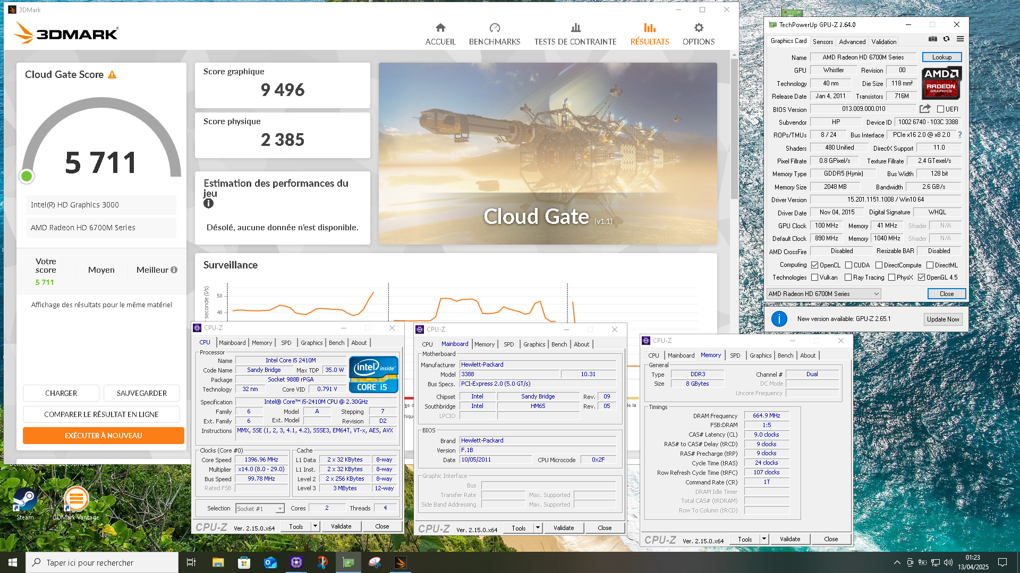Viewport: 1020px width, 573px height.
Task: Toggle the Ray Tracing checkbox
Action: (848, 277)
